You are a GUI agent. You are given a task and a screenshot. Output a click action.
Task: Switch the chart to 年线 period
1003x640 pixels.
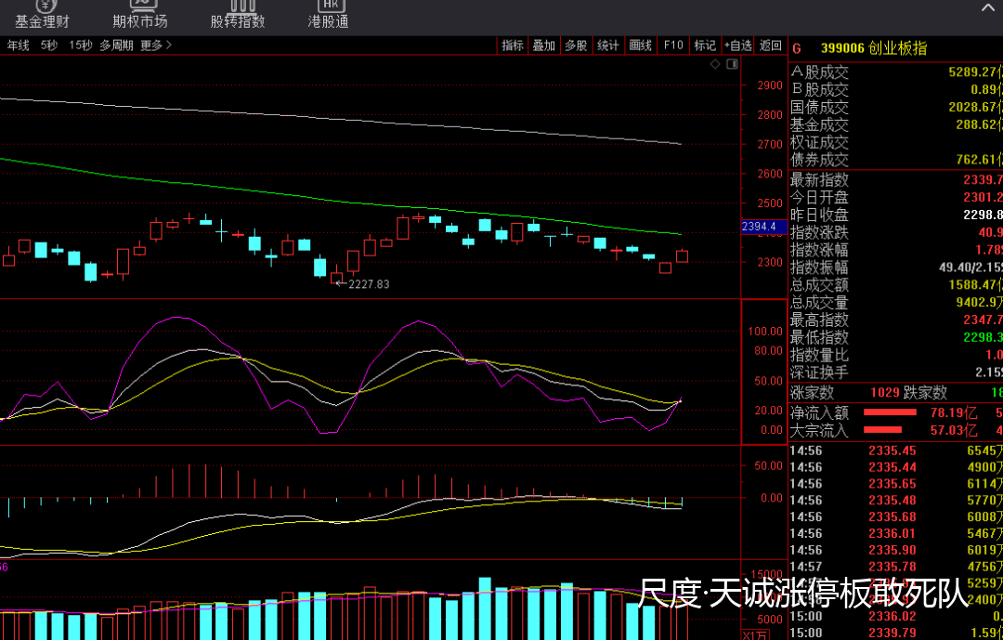click(x=19, y=45)
